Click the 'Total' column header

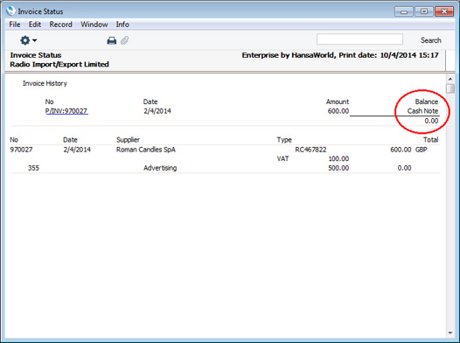coord(430,140)
